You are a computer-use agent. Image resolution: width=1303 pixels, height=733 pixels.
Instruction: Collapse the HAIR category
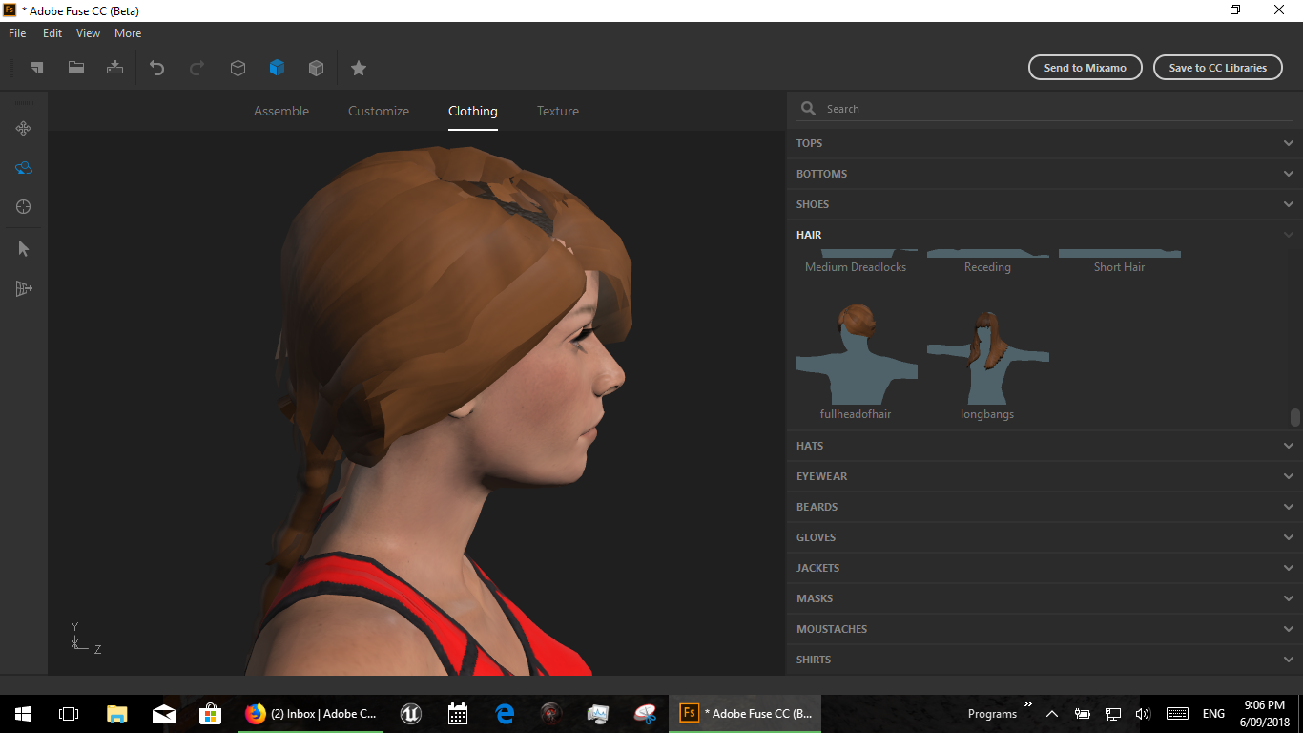pyautogui.click(x=1044, y=235)
